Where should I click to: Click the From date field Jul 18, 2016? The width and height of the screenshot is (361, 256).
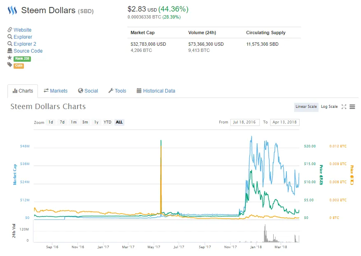click(245, 122)
